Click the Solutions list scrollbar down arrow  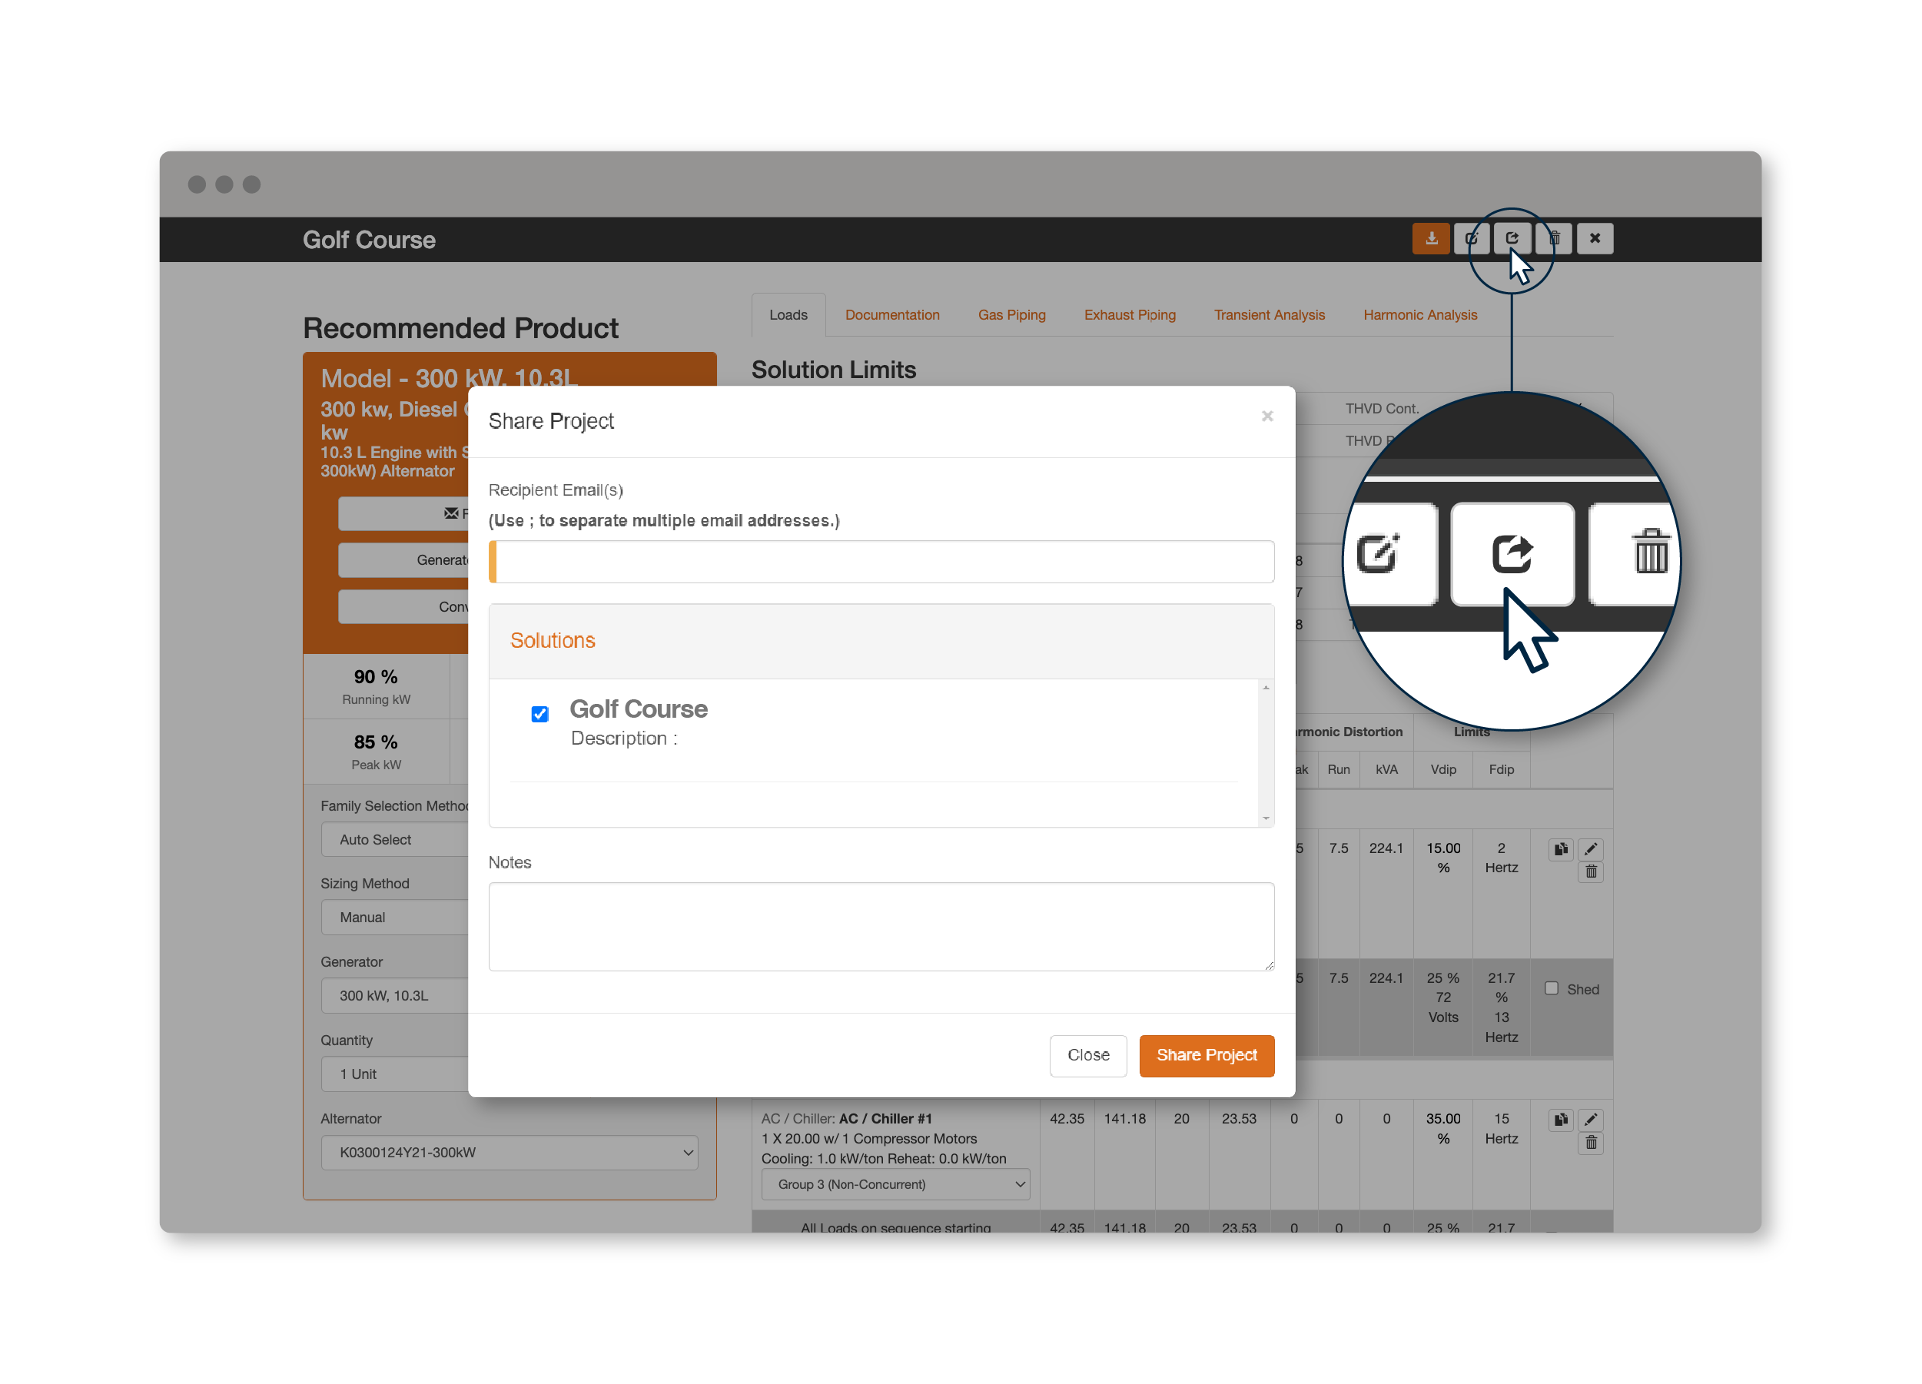(x=1265, y=818)
